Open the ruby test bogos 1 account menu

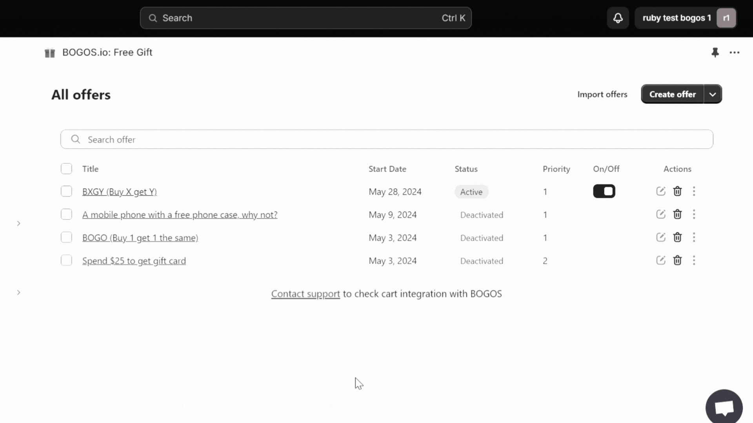pyautogui.click(x=685, y=18)
